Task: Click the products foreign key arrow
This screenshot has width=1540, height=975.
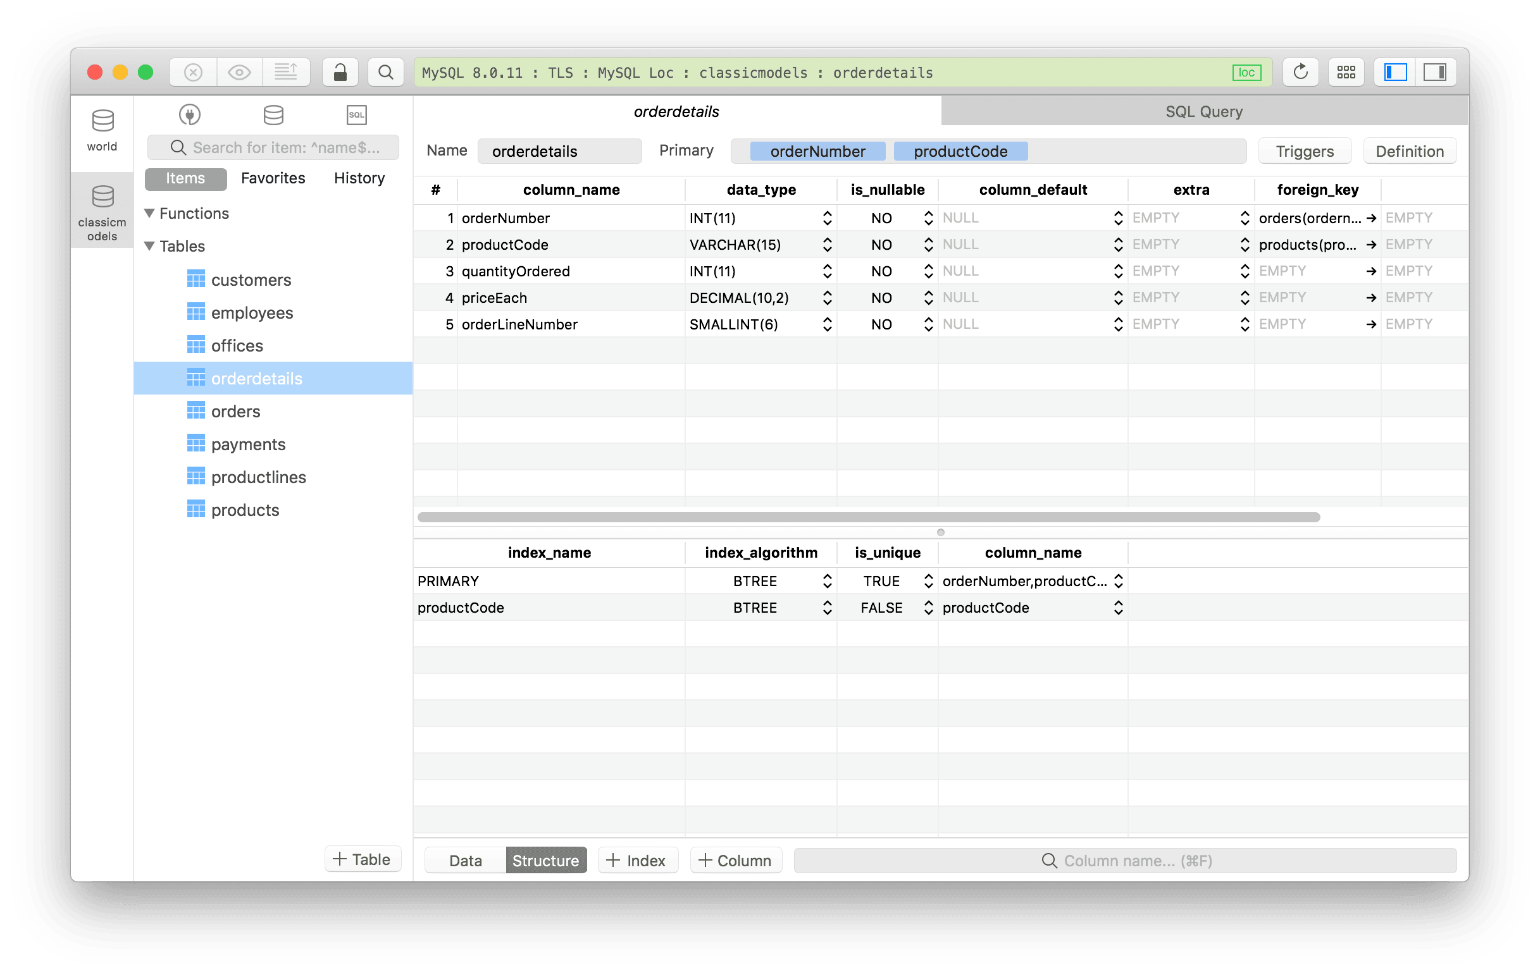Action: 1371,245
